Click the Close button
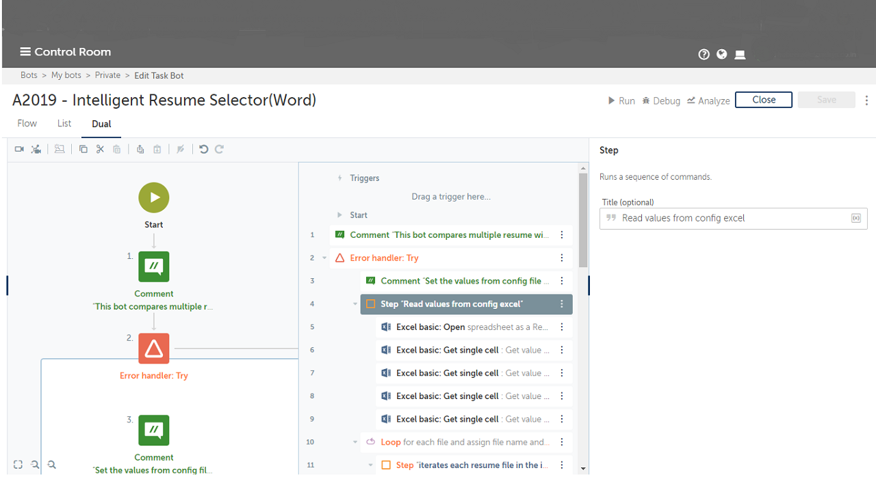 click(763, 100)
